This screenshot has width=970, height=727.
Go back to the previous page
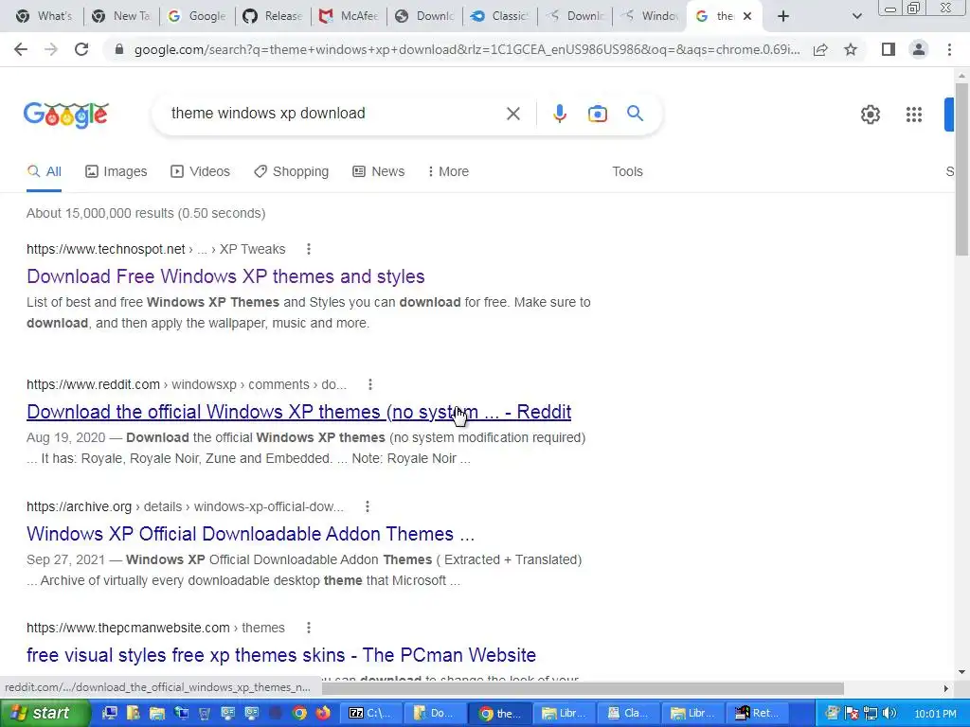[x=21, y=49]
